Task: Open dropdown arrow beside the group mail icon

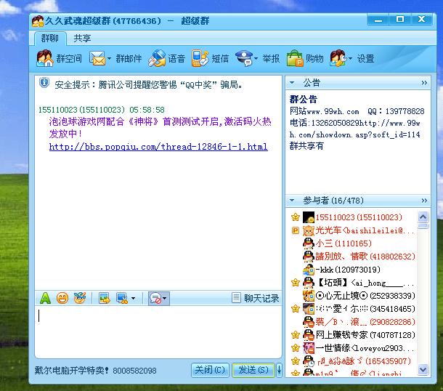Action: point(110,59)
